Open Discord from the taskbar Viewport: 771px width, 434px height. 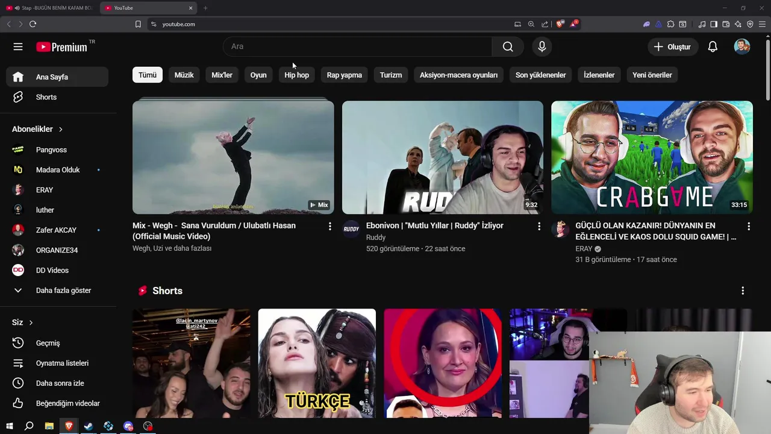coord(128,426)
